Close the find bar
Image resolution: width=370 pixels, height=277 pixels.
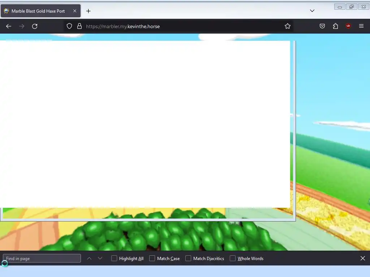tap(363, 258)
